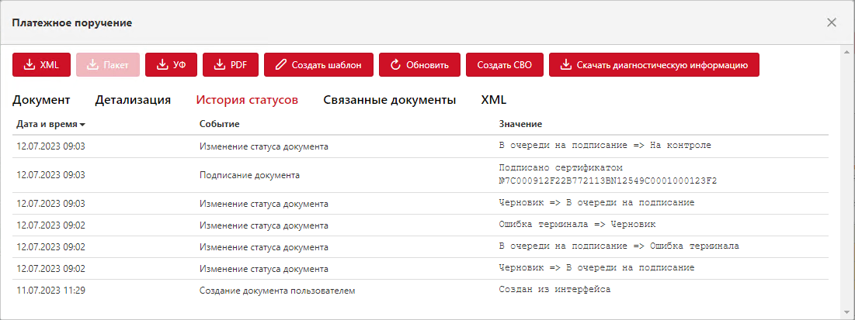Click the disabled Пакет download button

(108, 65)
